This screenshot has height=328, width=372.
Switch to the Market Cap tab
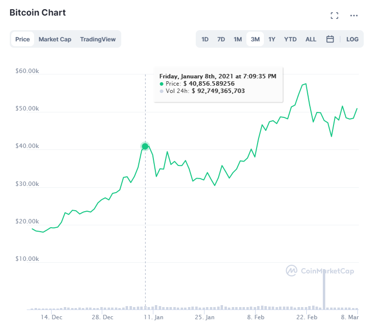tap(55, 39)
